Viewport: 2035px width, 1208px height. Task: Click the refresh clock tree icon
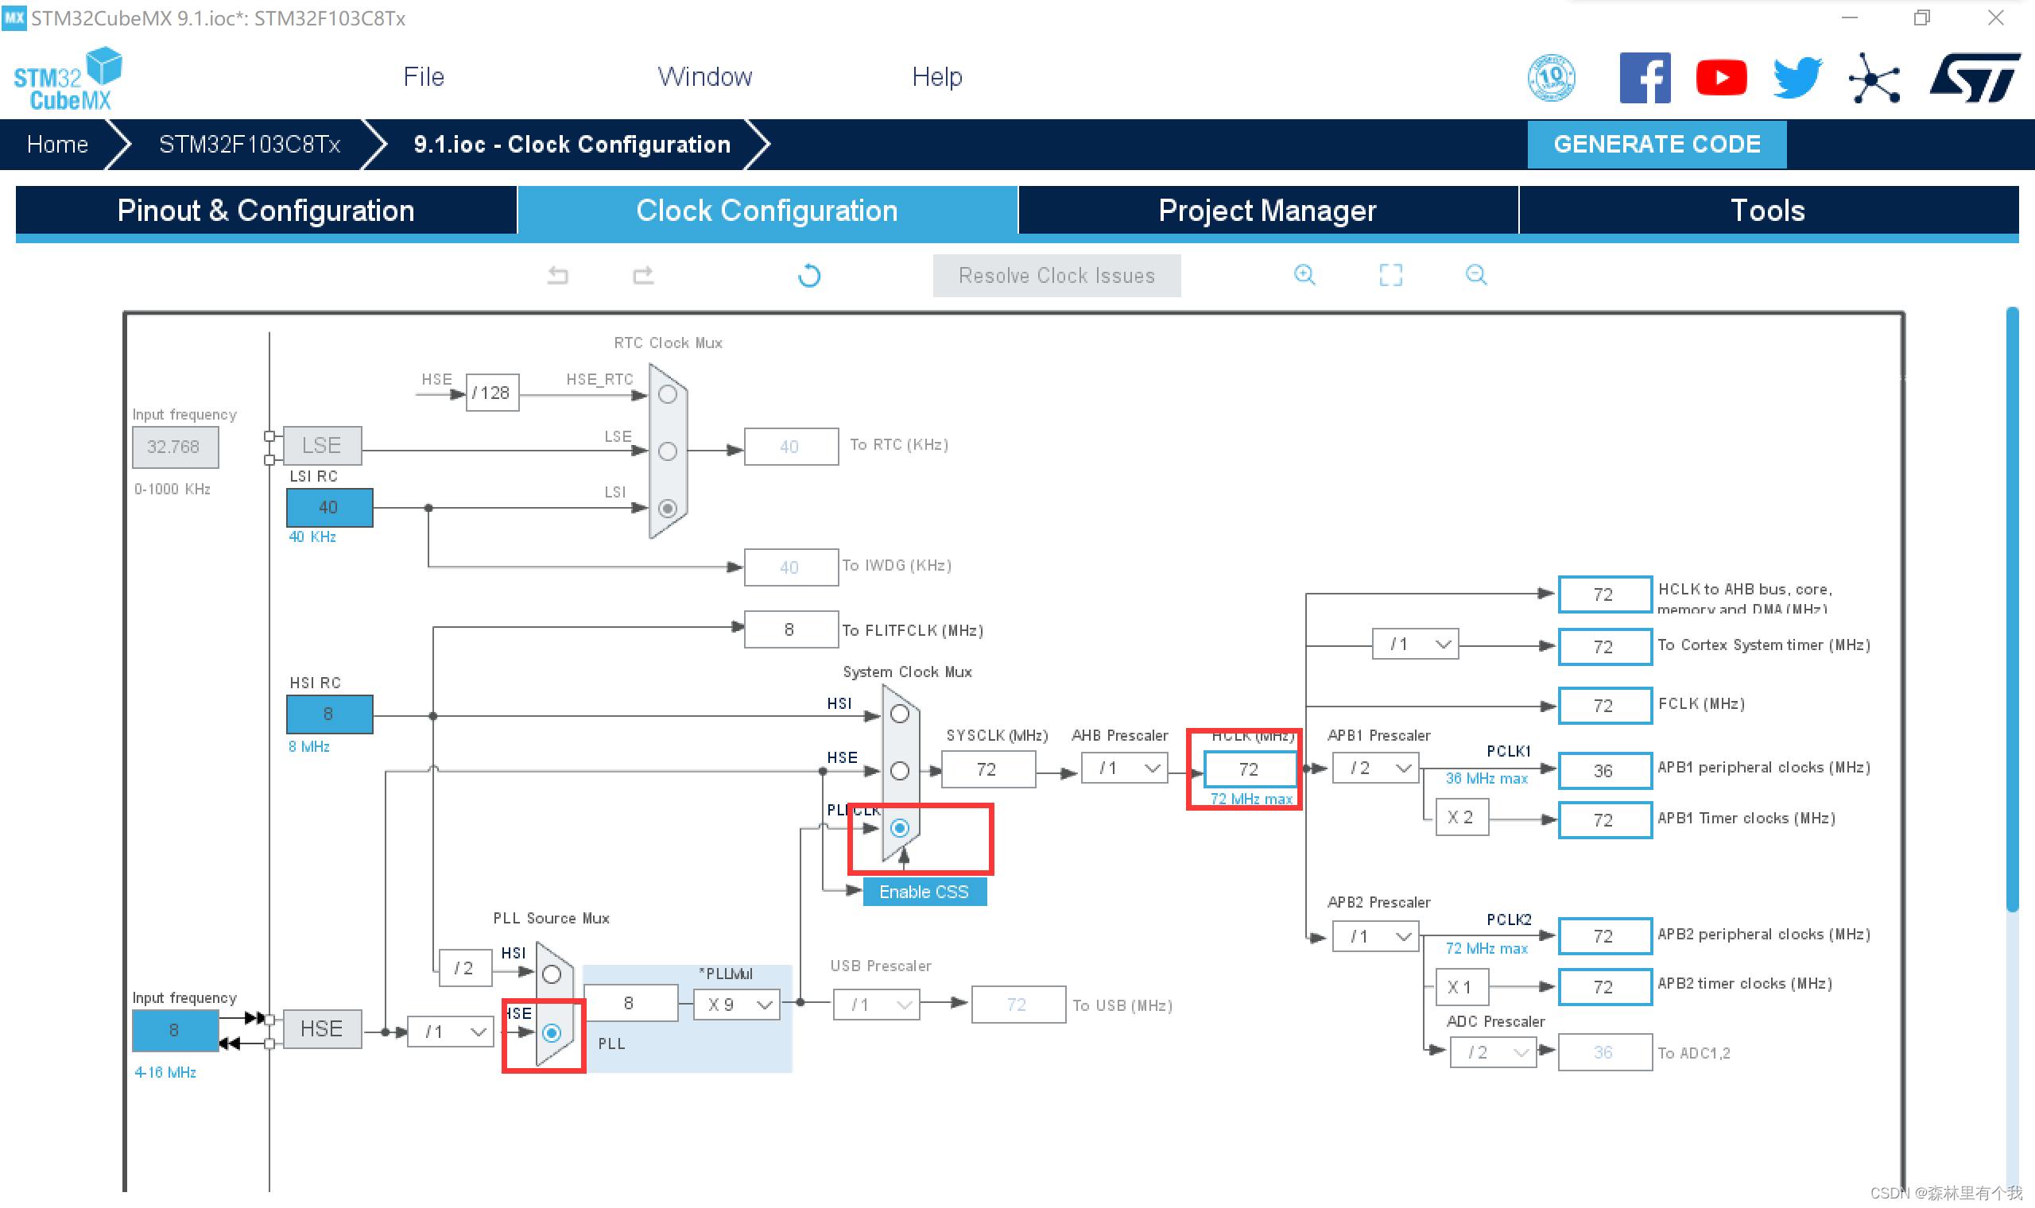pos(809,275)
